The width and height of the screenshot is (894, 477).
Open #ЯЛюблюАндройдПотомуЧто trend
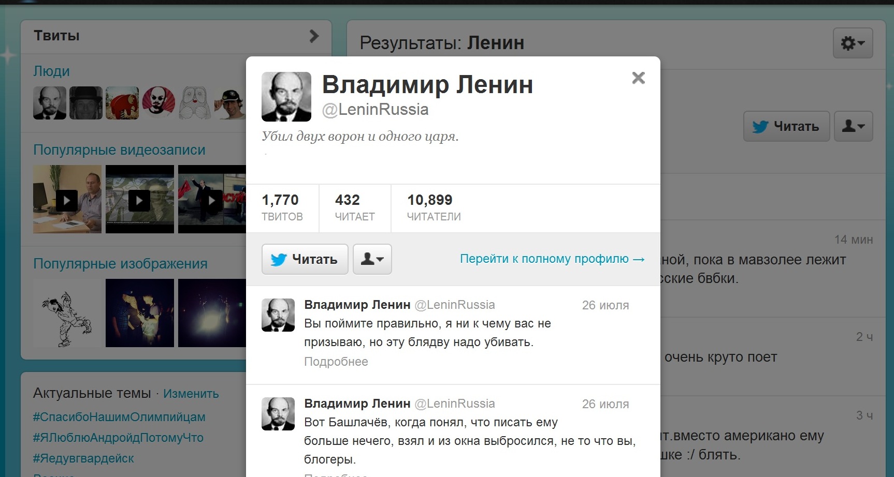click(x=118, y=438)
